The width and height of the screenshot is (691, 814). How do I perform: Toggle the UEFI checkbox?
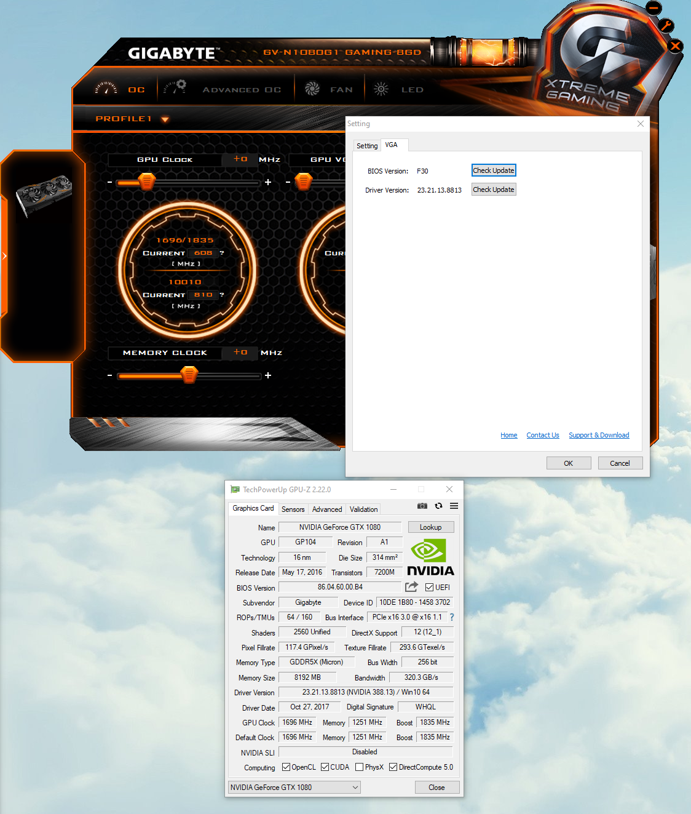[x=430, y=588]
